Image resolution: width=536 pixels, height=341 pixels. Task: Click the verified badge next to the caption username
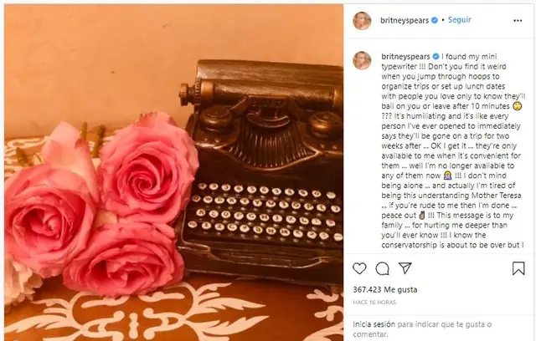point(435,57)
